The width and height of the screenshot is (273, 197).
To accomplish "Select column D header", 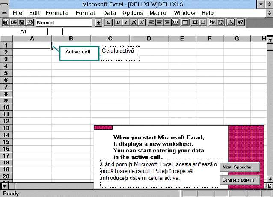I will pyautogui.click(x=149, y=38).
